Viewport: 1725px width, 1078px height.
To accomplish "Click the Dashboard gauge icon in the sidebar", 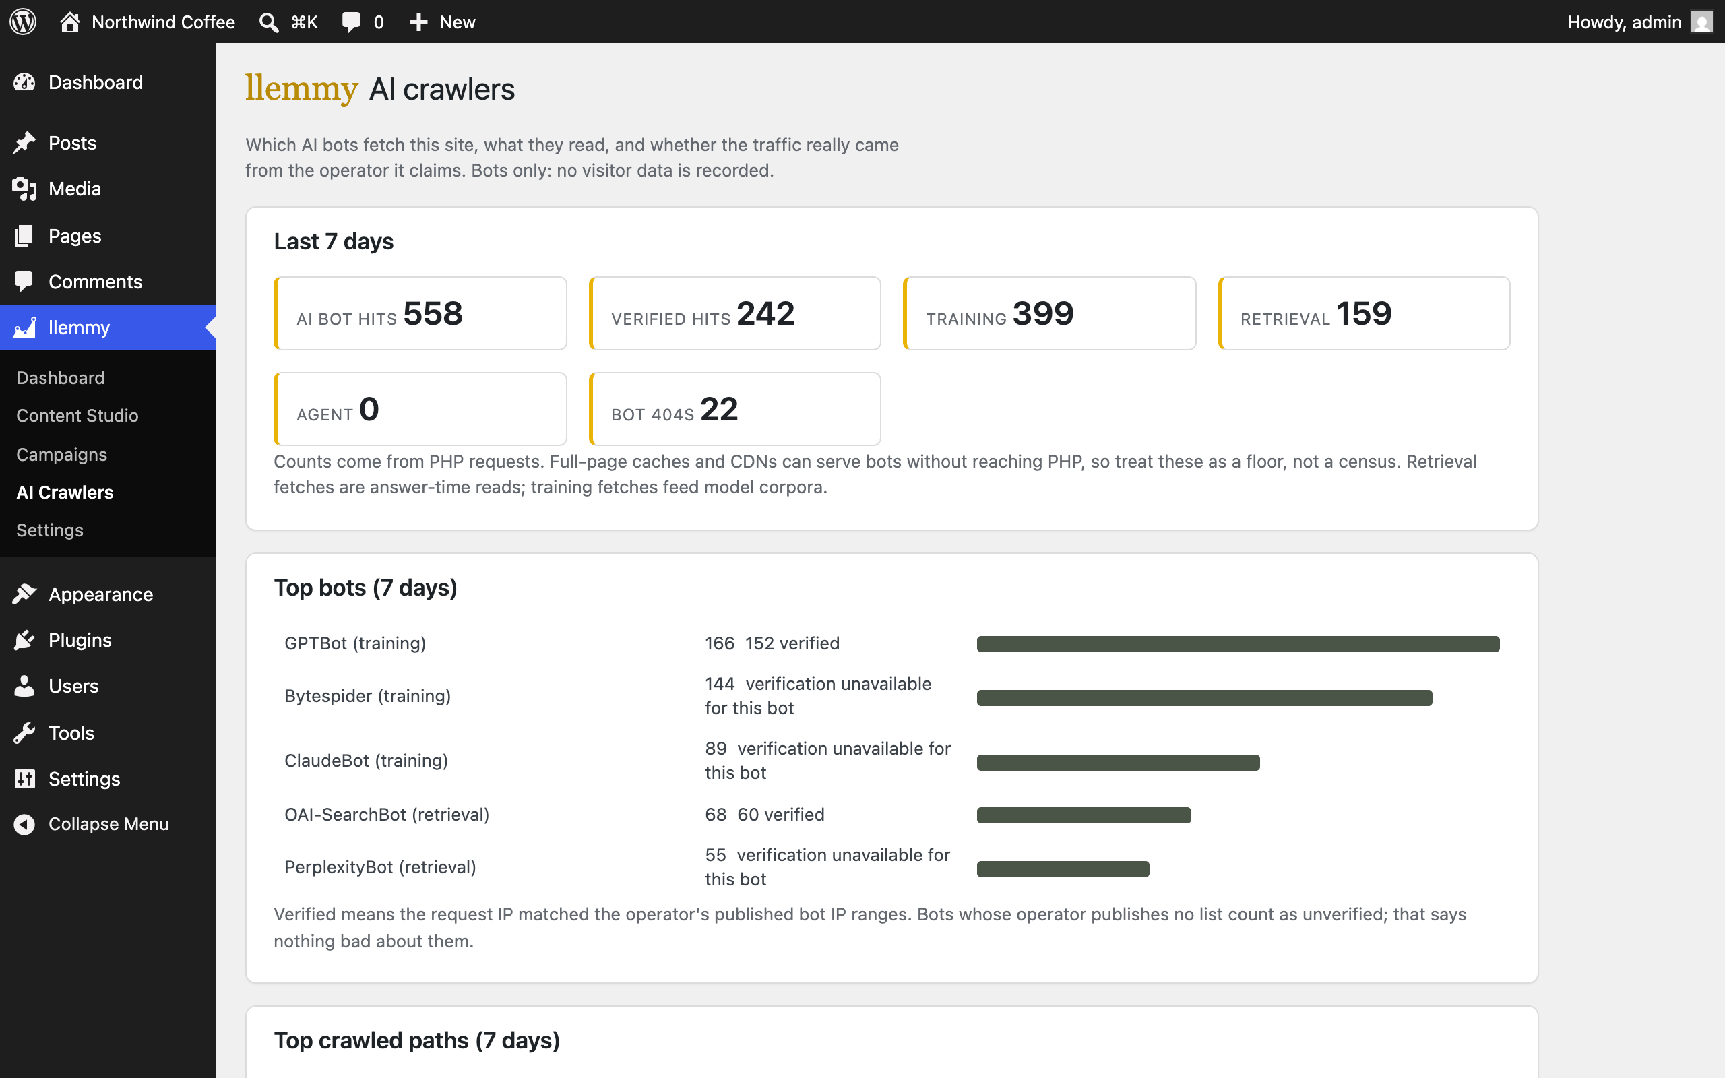I will tap(24, 82).
